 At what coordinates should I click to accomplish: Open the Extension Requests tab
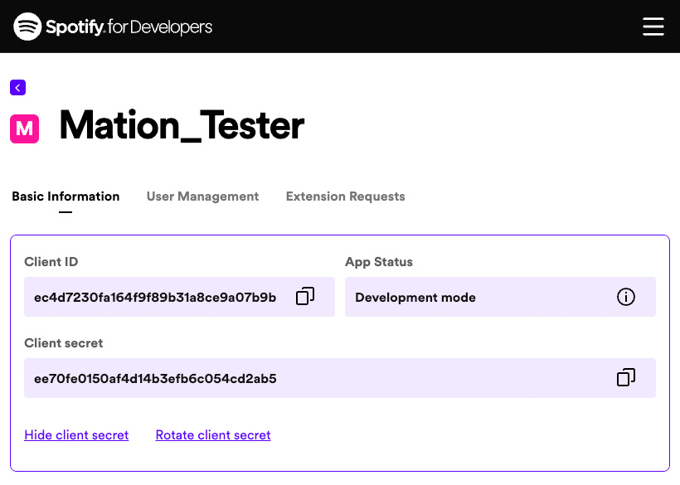345,196
